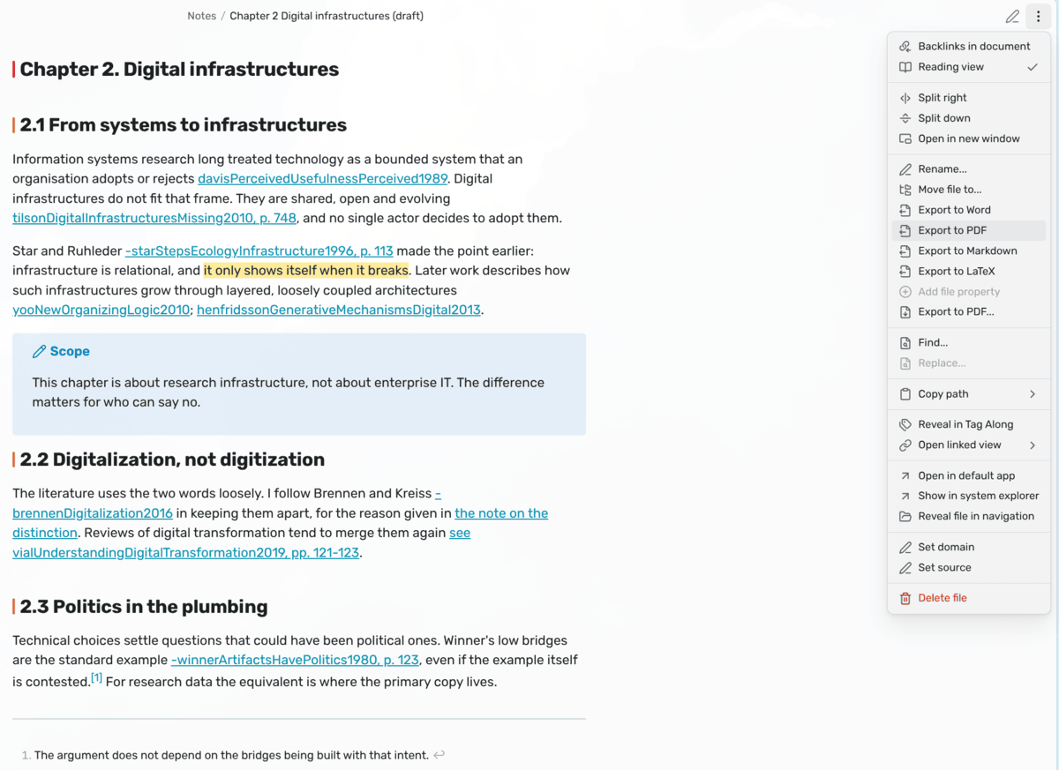1059x770 pixels.
Task: Click the Split right icon
Action: (905, 98)
